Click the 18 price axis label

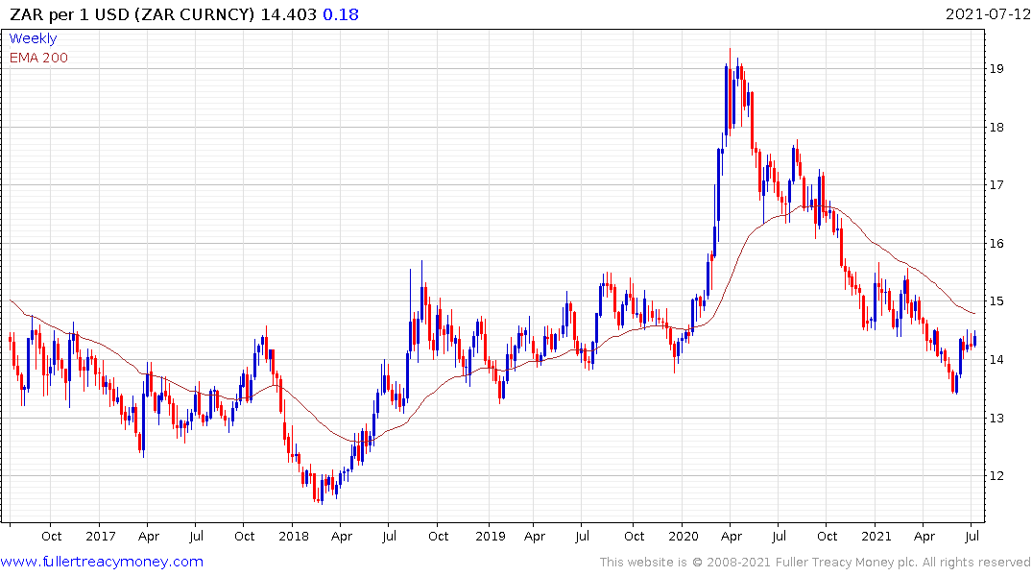tap(996, 127)
